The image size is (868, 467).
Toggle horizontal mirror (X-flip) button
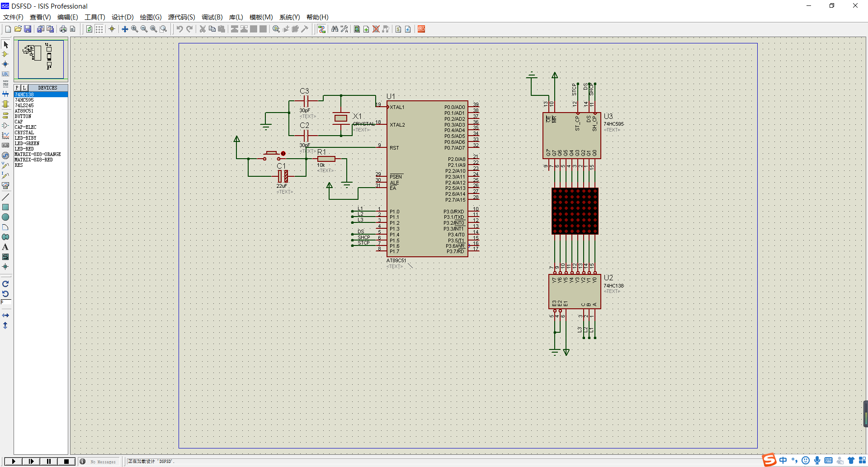(5, 315)
